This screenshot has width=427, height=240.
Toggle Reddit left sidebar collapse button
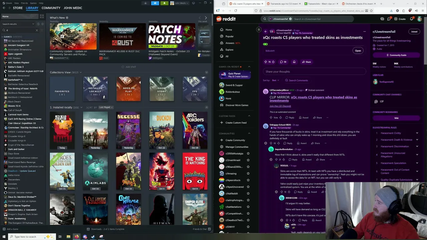point(259,30)
